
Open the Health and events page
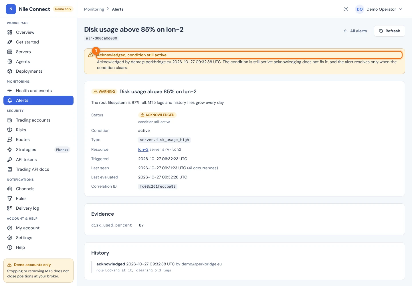click(38, 91)
